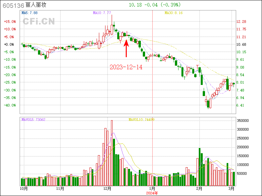
Task: Click the tallest green volume bar in February
Action: pos(199,167)
